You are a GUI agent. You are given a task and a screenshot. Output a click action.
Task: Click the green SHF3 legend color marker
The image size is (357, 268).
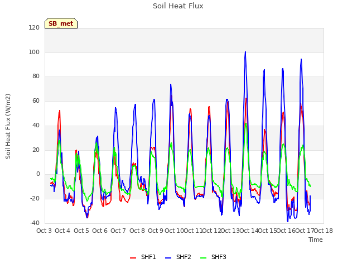pyautogui.click(x=203, y=257)
